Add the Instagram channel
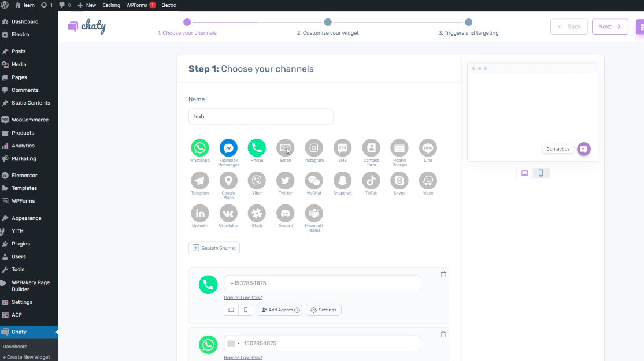 click(x=314, y=148)
